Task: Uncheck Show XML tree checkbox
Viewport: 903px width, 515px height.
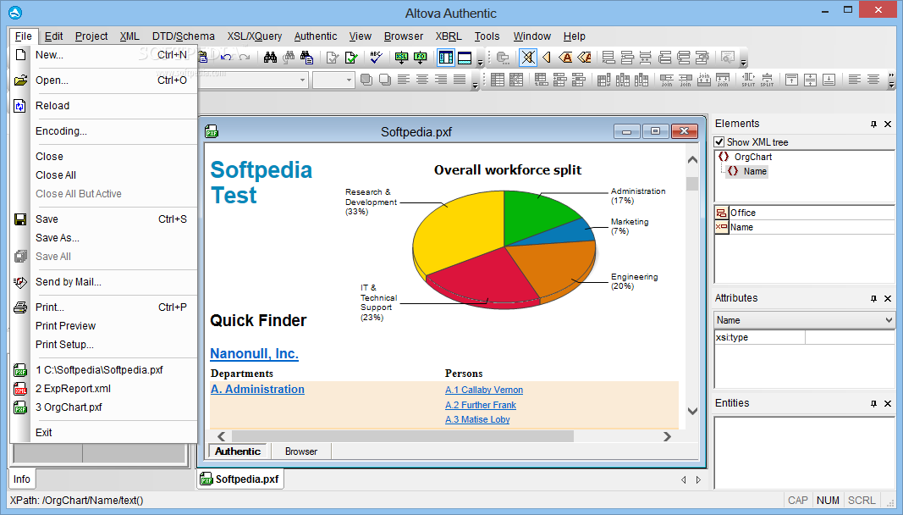Action: click(x=719, y=141)
